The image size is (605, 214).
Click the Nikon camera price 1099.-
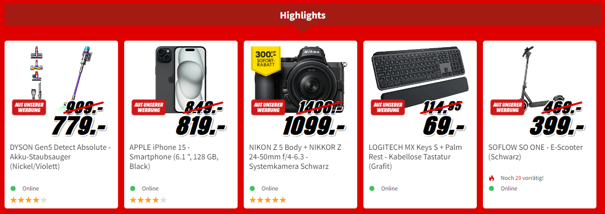(x=314, y=125)
